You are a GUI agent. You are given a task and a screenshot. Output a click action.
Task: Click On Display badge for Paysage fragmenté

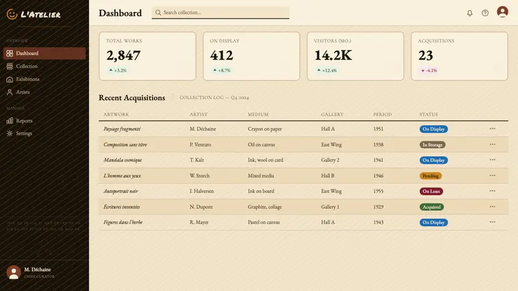click(433, 129)
